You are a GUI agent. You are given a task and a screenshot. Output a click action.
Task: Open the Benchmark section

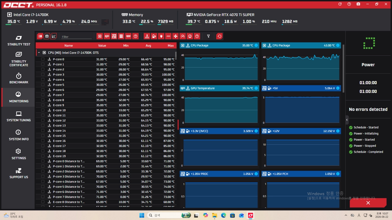(19, 78)
